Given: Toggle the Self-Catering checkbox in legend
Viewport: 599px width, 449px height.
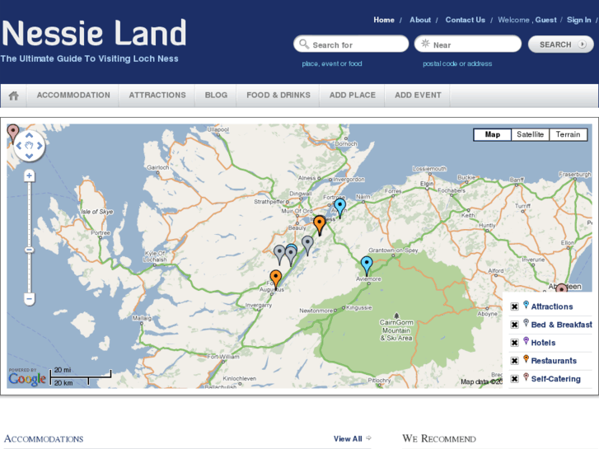Looking at the screenshot, I should 515,379.
